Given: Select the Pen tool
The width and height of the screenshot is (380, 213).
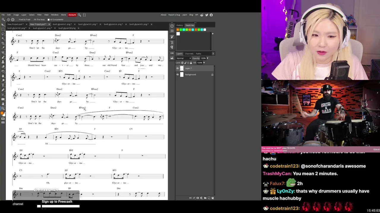Looking at the screenshot, I should [3, 90].
